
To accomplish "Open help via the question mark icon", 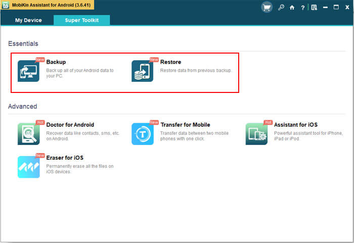I will (x=302, y=8).
